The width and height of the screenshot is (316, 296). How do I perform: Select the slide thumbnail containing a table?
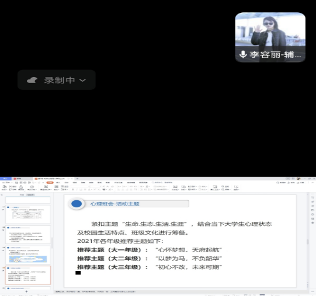[28, 214]
